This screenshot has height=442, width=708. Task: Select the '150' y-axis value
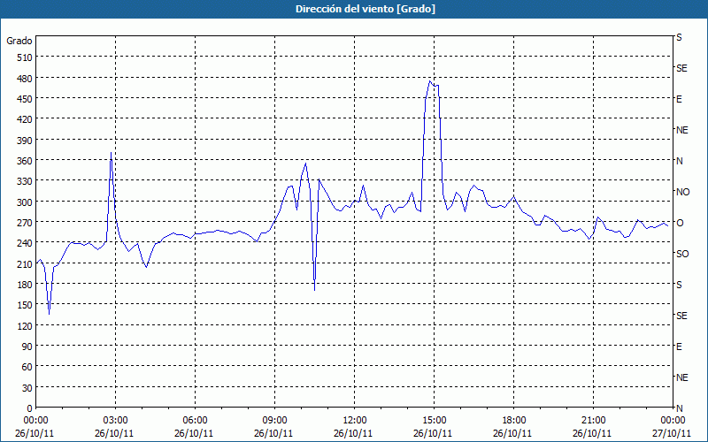25,305
